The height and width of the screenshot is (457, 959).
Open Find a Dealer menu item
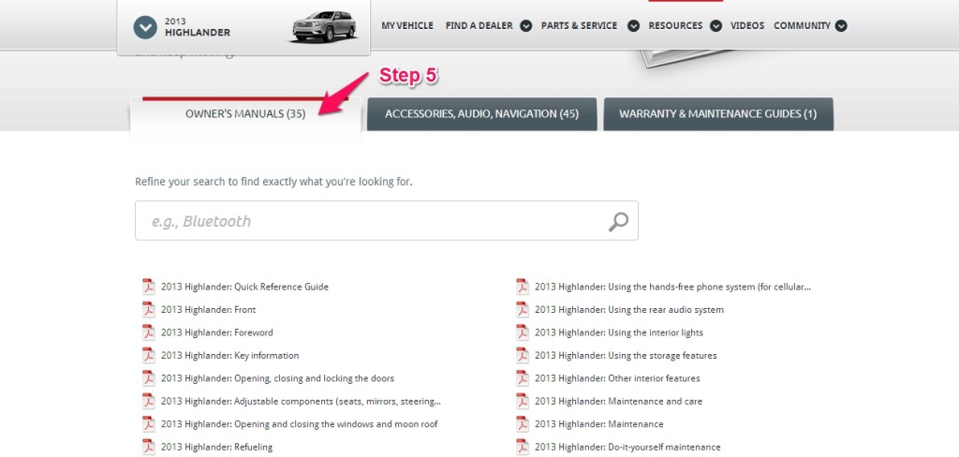point(479,25)
